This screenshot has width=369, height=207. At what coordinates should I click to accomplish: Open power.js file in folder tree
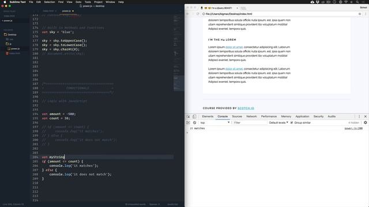[15, 48]
